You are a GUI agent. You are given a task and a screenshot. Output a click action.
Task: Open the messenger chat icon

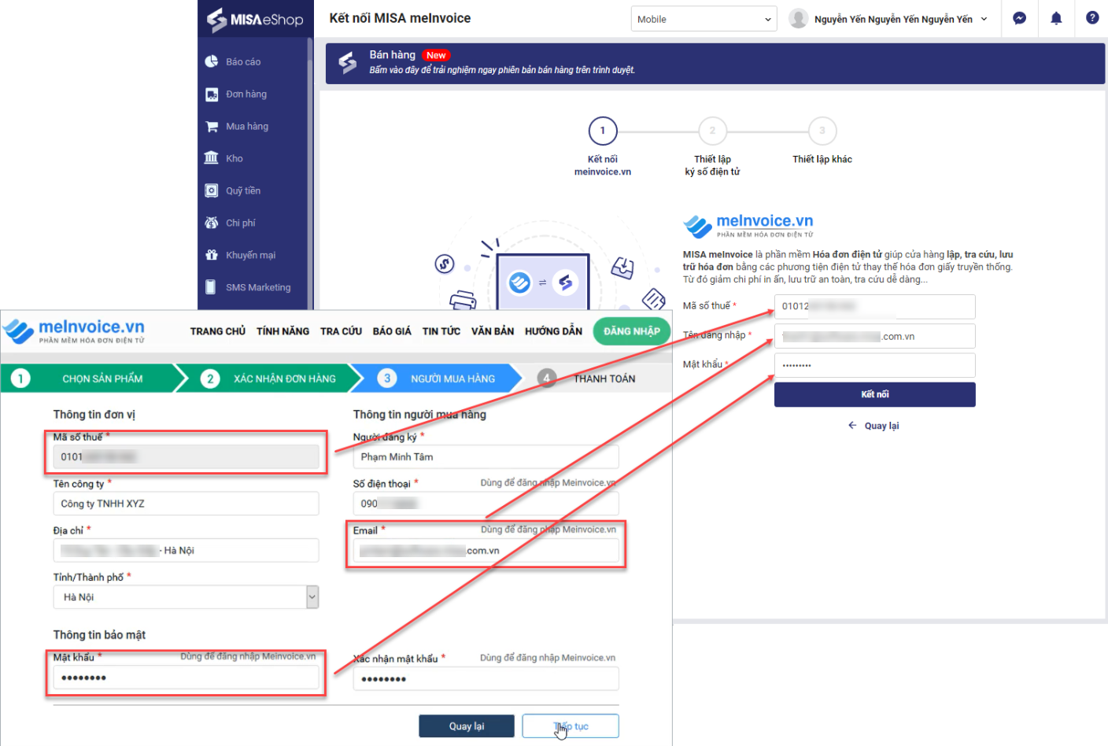click(1019, 18)
